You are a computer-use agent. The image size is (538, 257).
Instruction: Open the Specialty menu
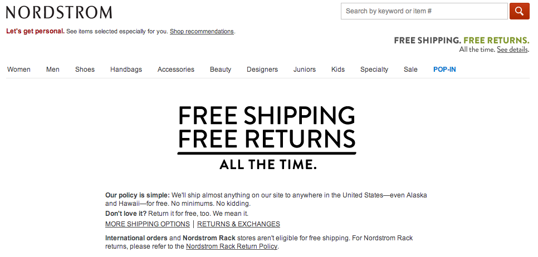(374, 70)
